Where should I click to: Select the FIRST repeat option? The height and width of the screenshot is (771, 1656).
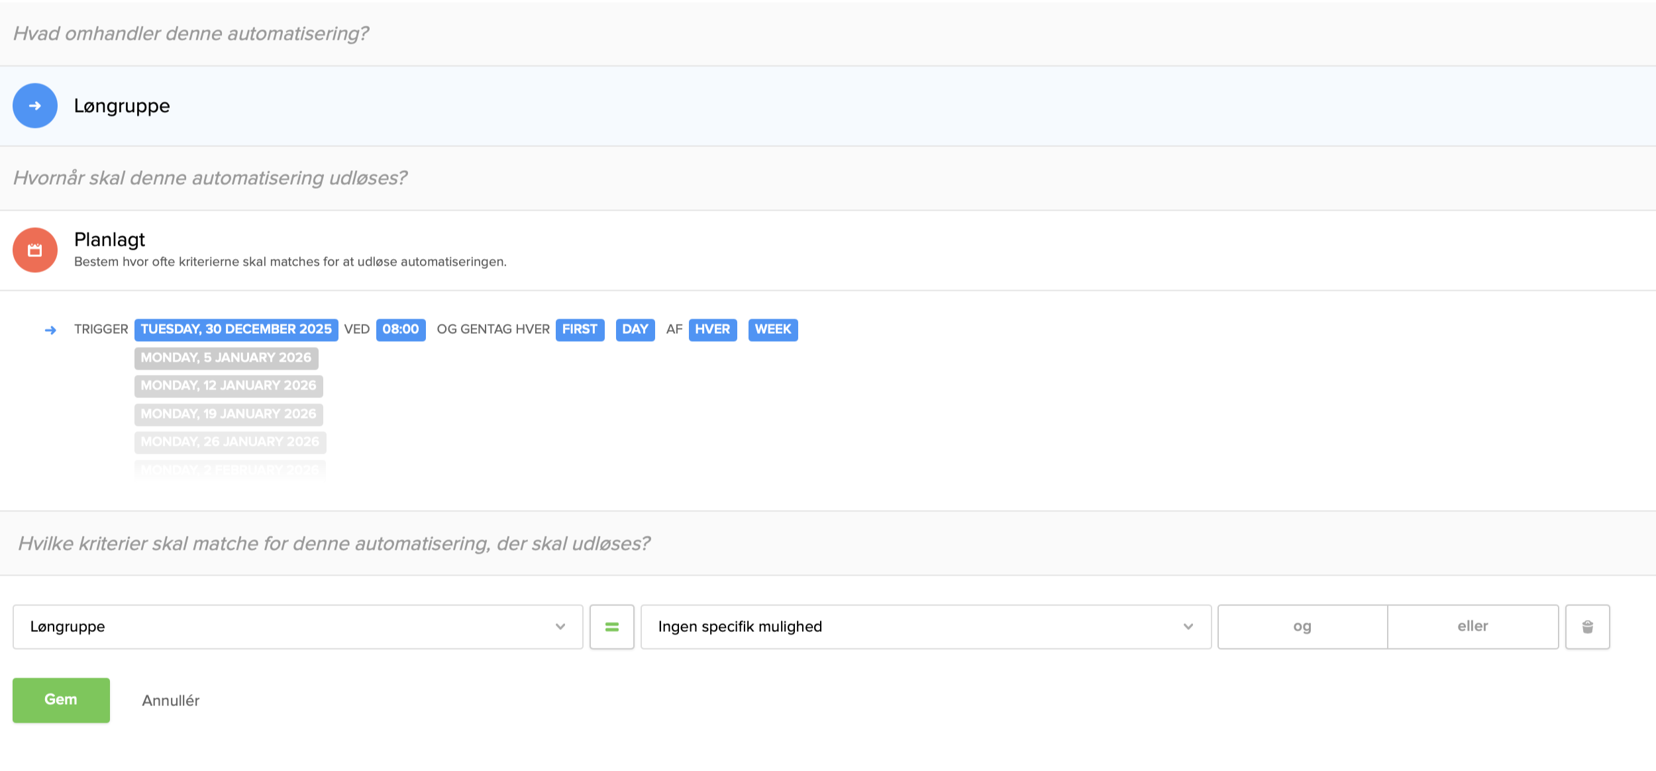click(x=580, y=330)
